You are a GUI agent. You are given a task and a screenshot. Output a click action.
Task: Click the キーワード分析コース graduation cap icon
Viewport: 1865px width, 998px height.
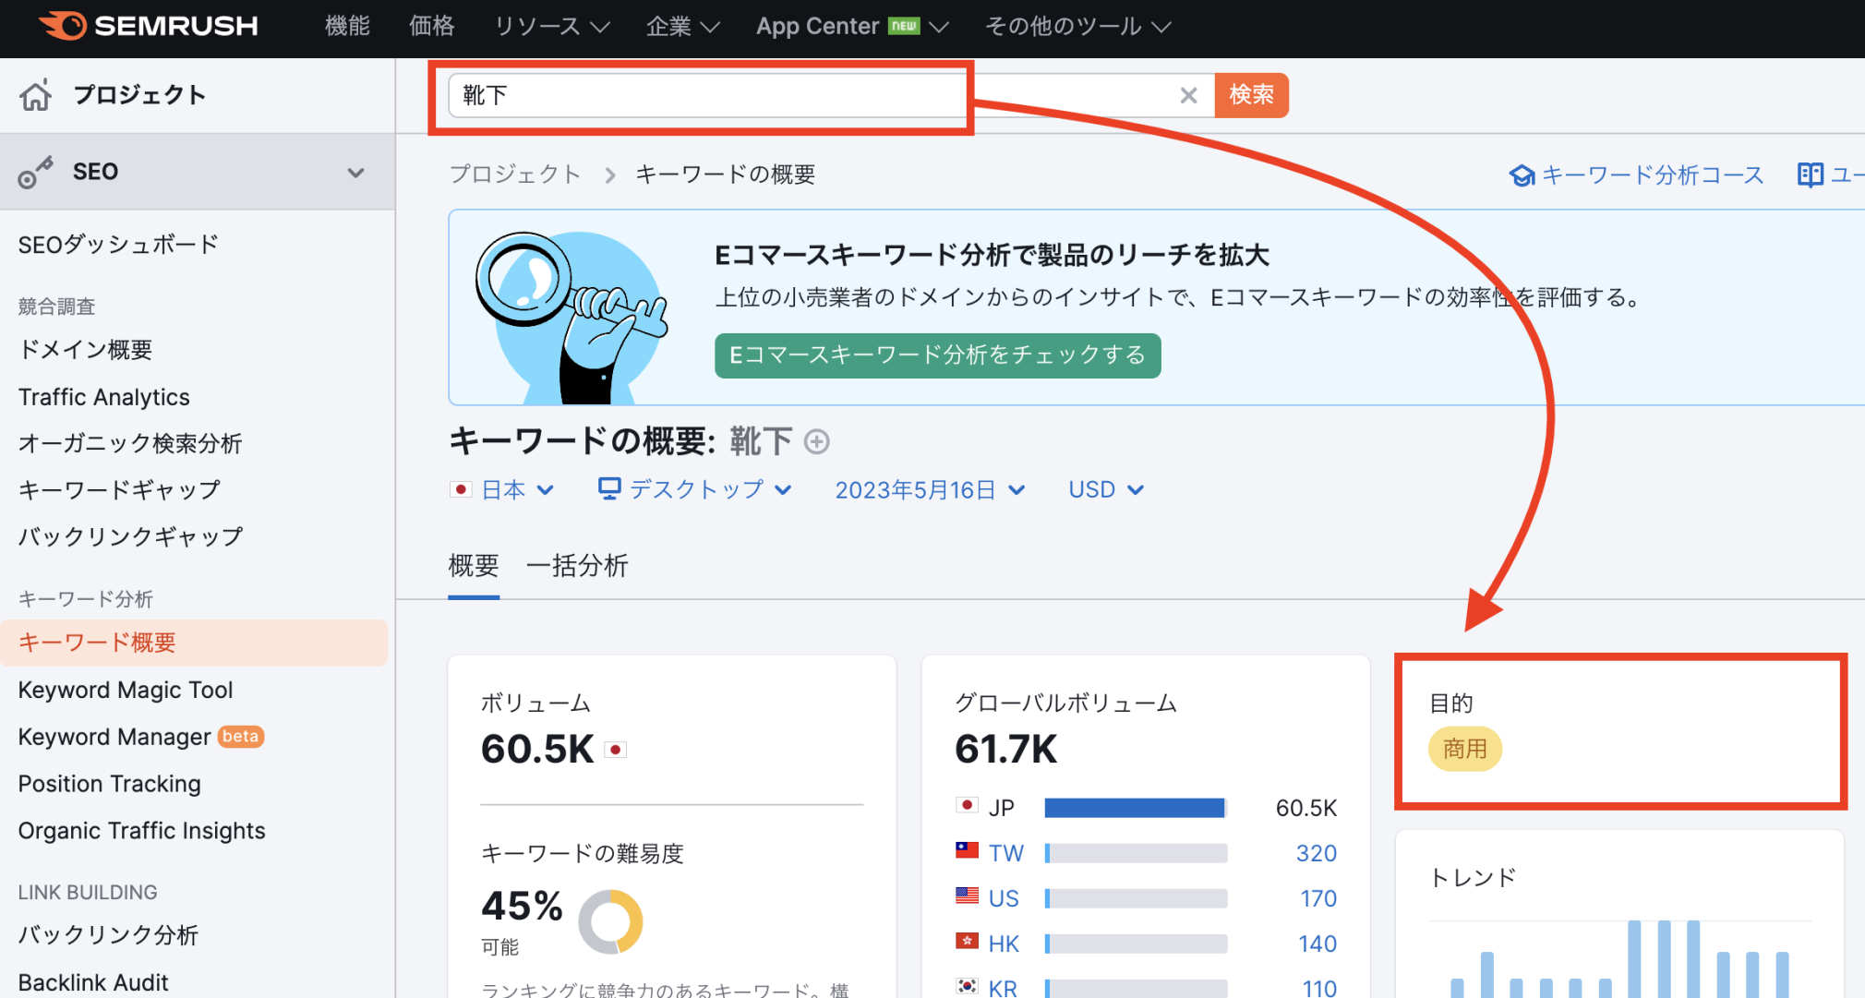point(1522,175)
